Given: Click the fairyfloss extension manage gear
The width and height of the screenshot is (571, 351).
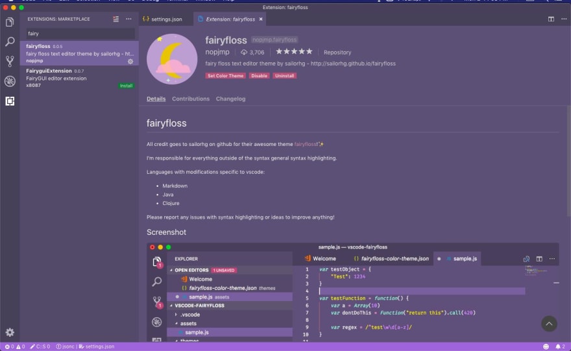Looking at the screenshot, I should pos(130,62).
